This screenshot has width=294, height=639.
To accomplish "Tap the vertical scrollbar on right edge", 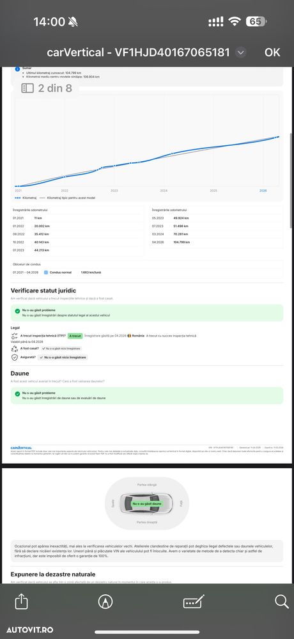I will [x=291, y=179].
